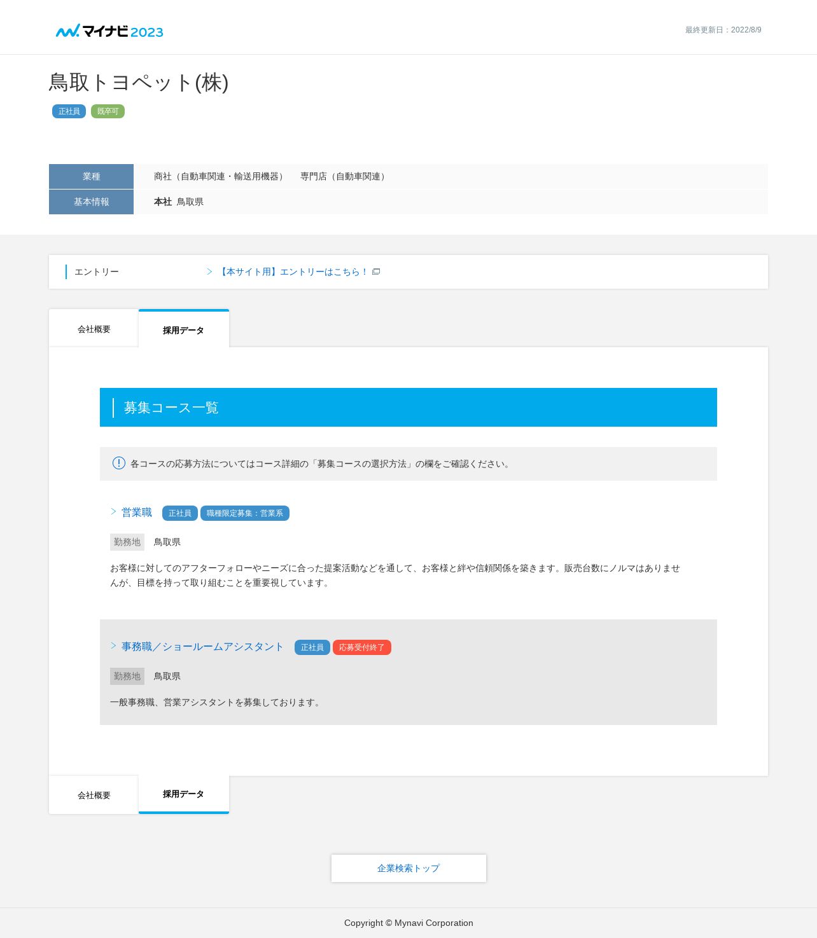Select the top 採用データ tab
Screen dimensions: 817x938
coord(184,329)
